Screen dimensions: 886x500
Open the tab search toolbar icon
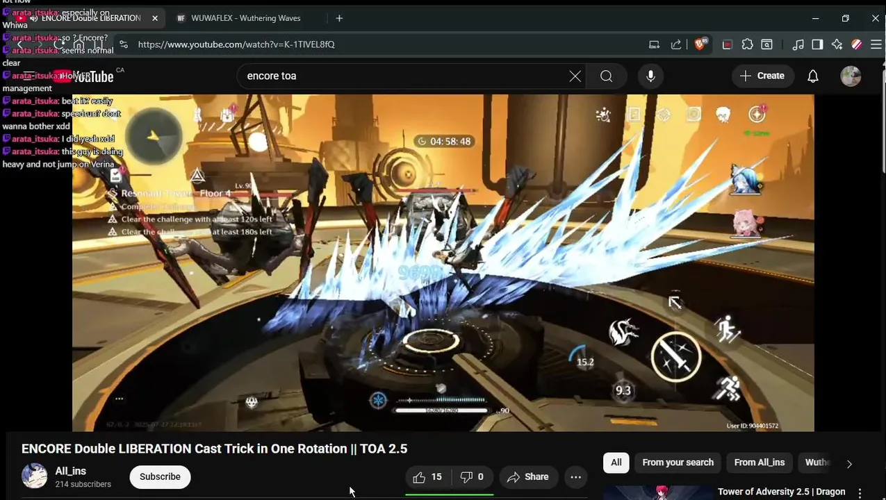tap(767, 44)
